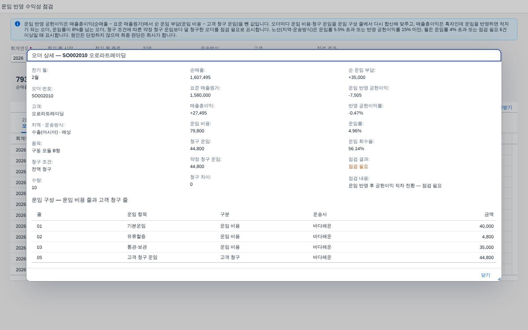Click amount 40,000 in the 기본운임 row
This screenshot has height=330, width=528.
pyautogui.click(x=487, y=226)
